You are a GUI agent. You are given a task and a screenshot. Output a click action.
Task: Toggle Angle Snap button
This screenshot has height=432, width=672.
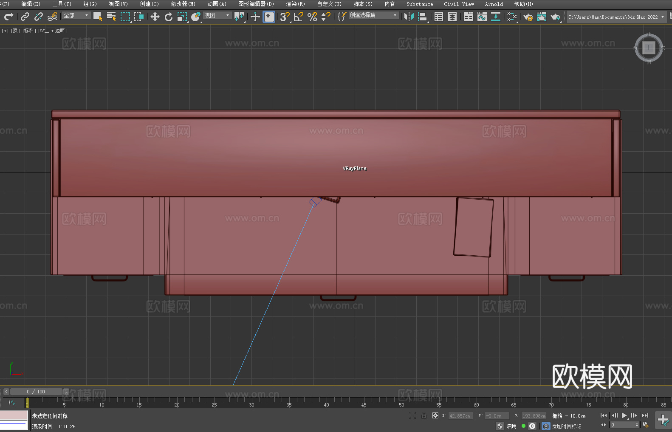(299, 17)
